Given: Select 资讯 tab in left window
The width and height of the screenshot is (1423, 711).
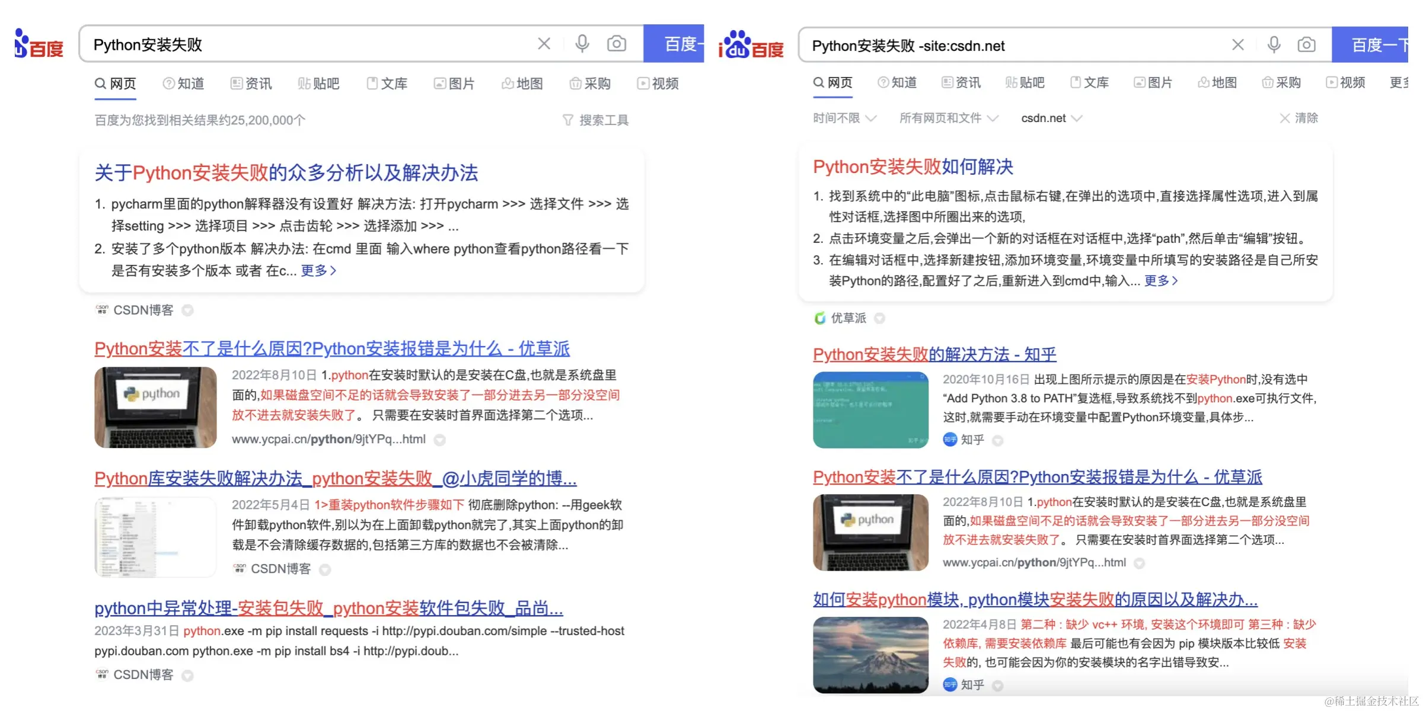Looking at the screenshot, I should coord(251,84).
